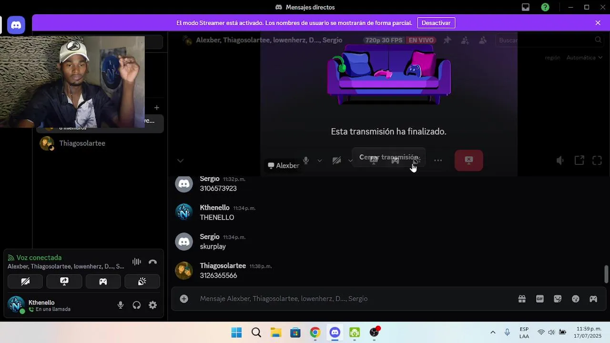Share screen from voice panel

click(x=64, y=282)
